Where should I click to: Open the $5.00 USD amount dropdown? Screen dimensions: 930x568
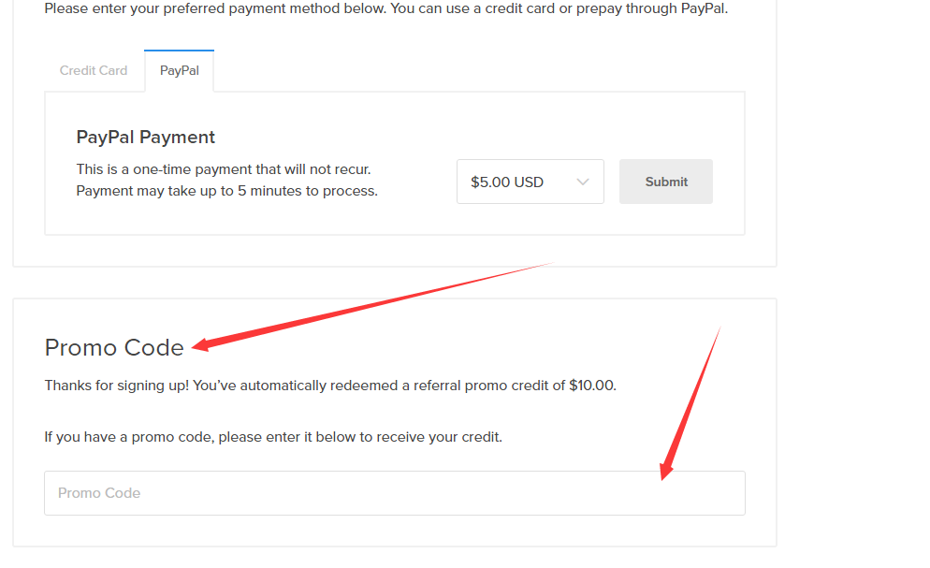click(530, 182)
